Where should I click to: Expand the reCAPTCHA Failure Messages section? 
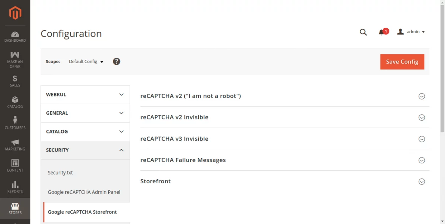[421, 160]
